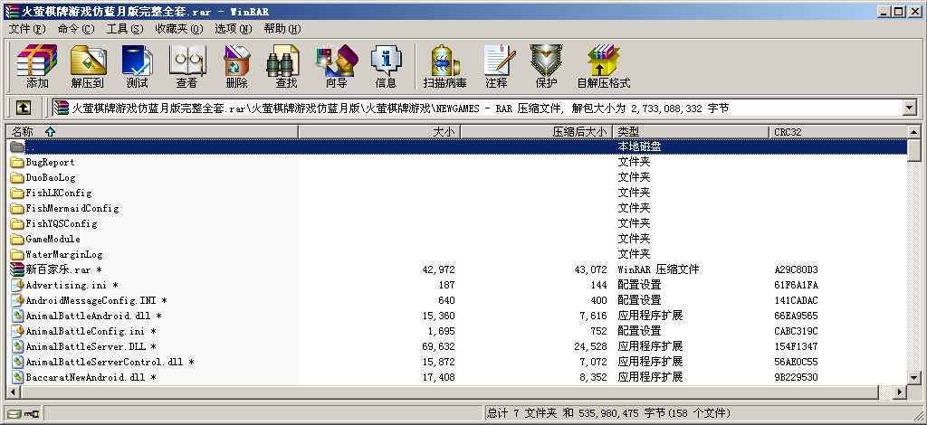Viewport: 927px width, 425px height.
Task: Click the vertical scrollbar down arrow
Action: point(914,378)
